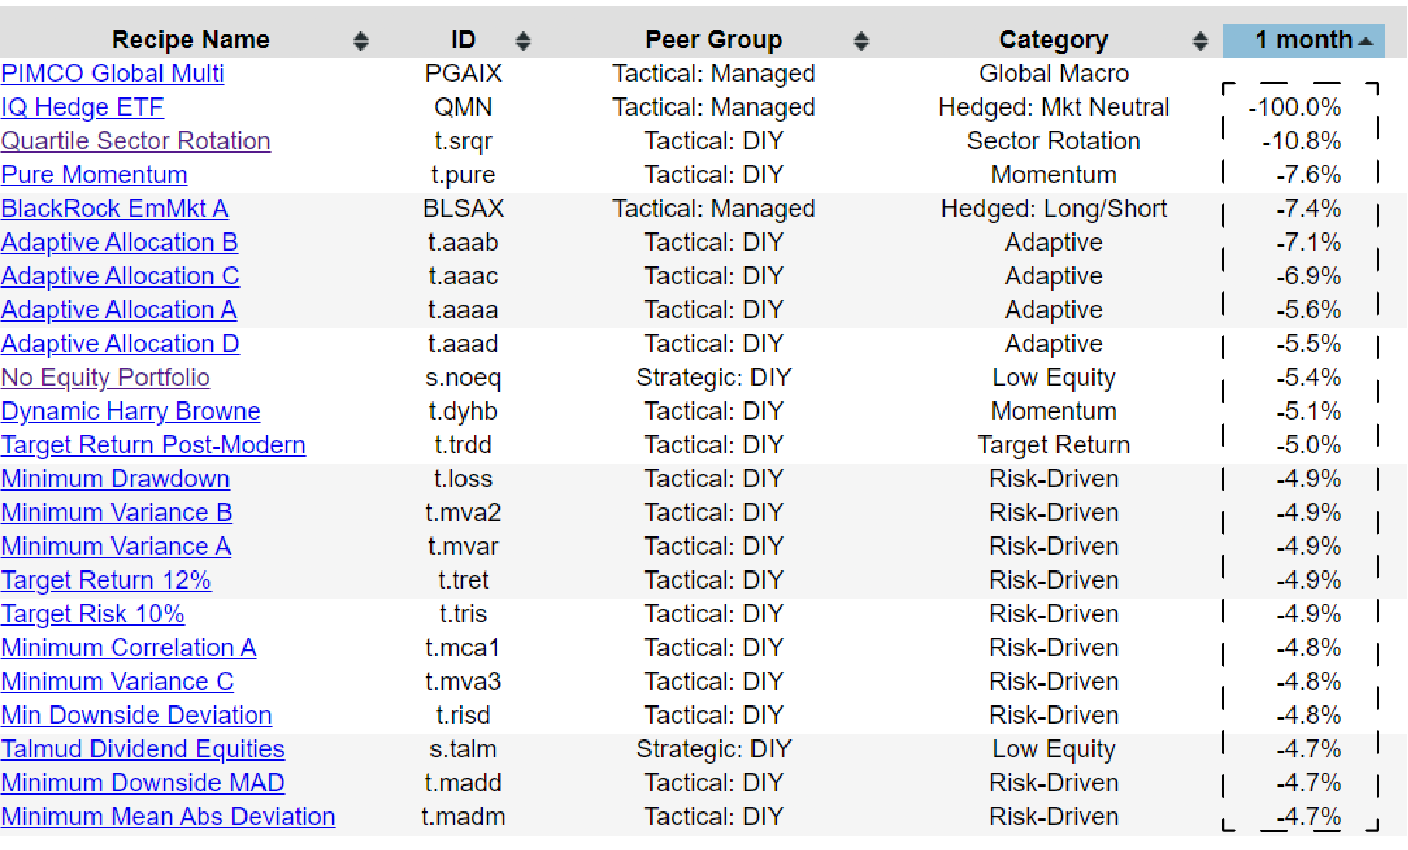Click the -100.0% one month value
The width and height of the screenshot is (1408, 850).
click(x=1295, y=107)
